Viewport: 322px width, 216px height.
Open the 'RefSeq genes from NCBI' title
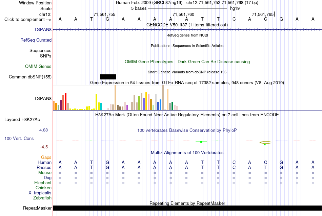point(187,35)
